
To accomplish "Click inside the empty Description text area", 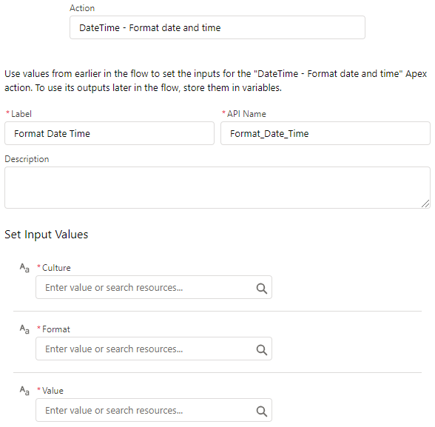I will pyautogui.click(x=217, y=187).
